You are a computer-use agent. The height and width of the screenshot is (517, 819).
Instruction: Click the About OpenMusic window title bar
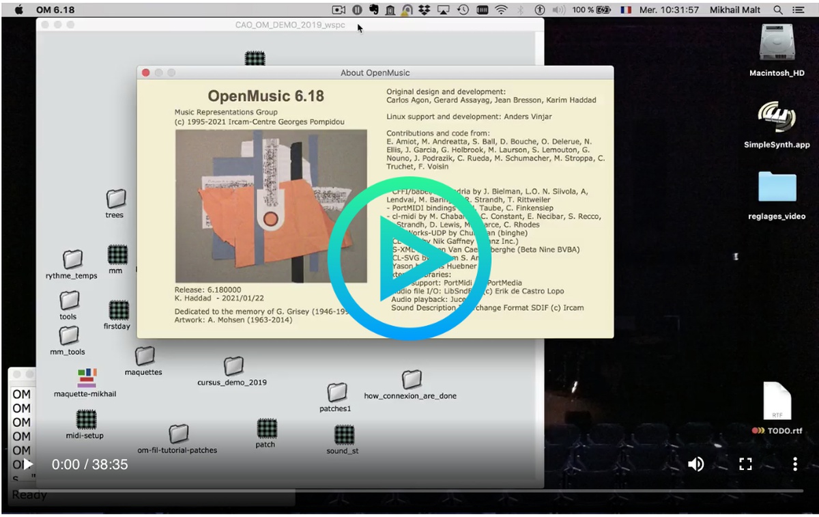click(375, 72)
